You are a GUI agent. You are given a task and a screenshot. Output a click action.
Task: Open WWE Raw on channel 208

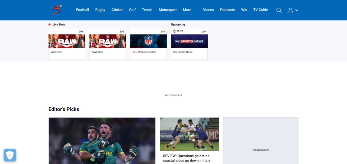click(108, 44)
